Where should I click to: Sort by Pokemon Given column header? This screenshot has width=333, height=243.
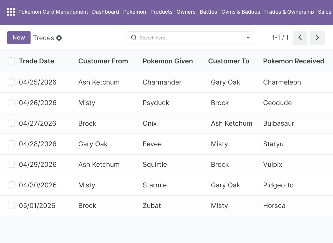168,61
